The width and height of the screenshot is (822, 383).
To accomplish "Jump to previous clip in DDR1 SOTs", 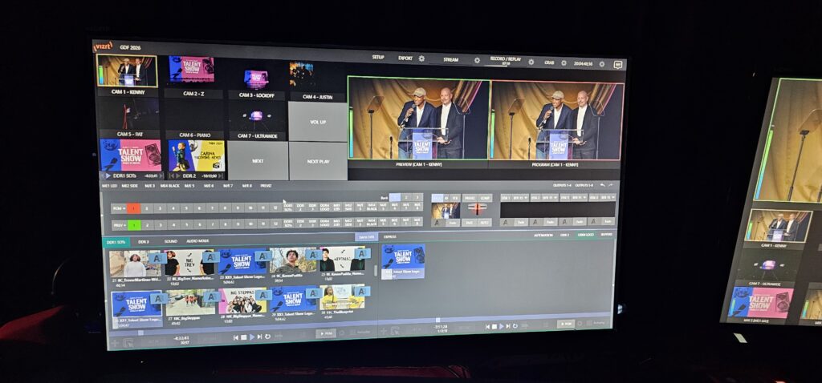I will coord(236,337).
